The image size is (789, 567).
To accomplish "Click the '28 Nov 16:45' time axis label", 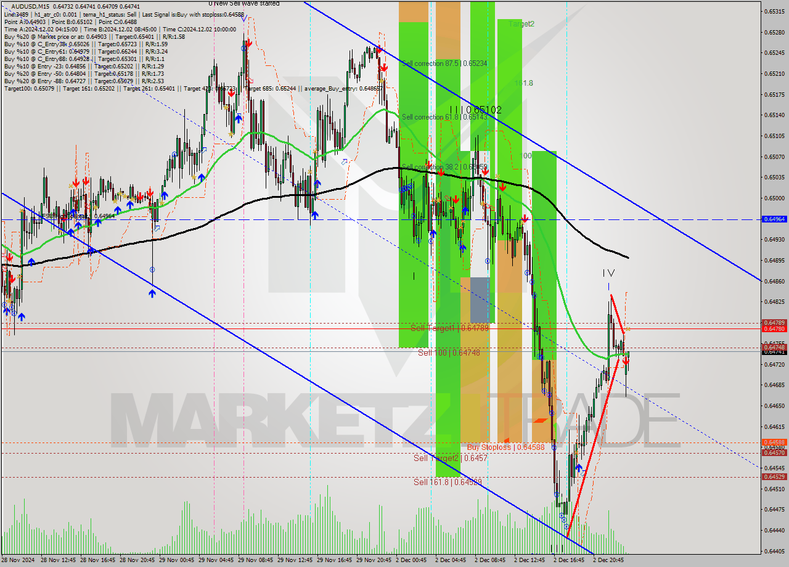I will (x=98, y=560).
